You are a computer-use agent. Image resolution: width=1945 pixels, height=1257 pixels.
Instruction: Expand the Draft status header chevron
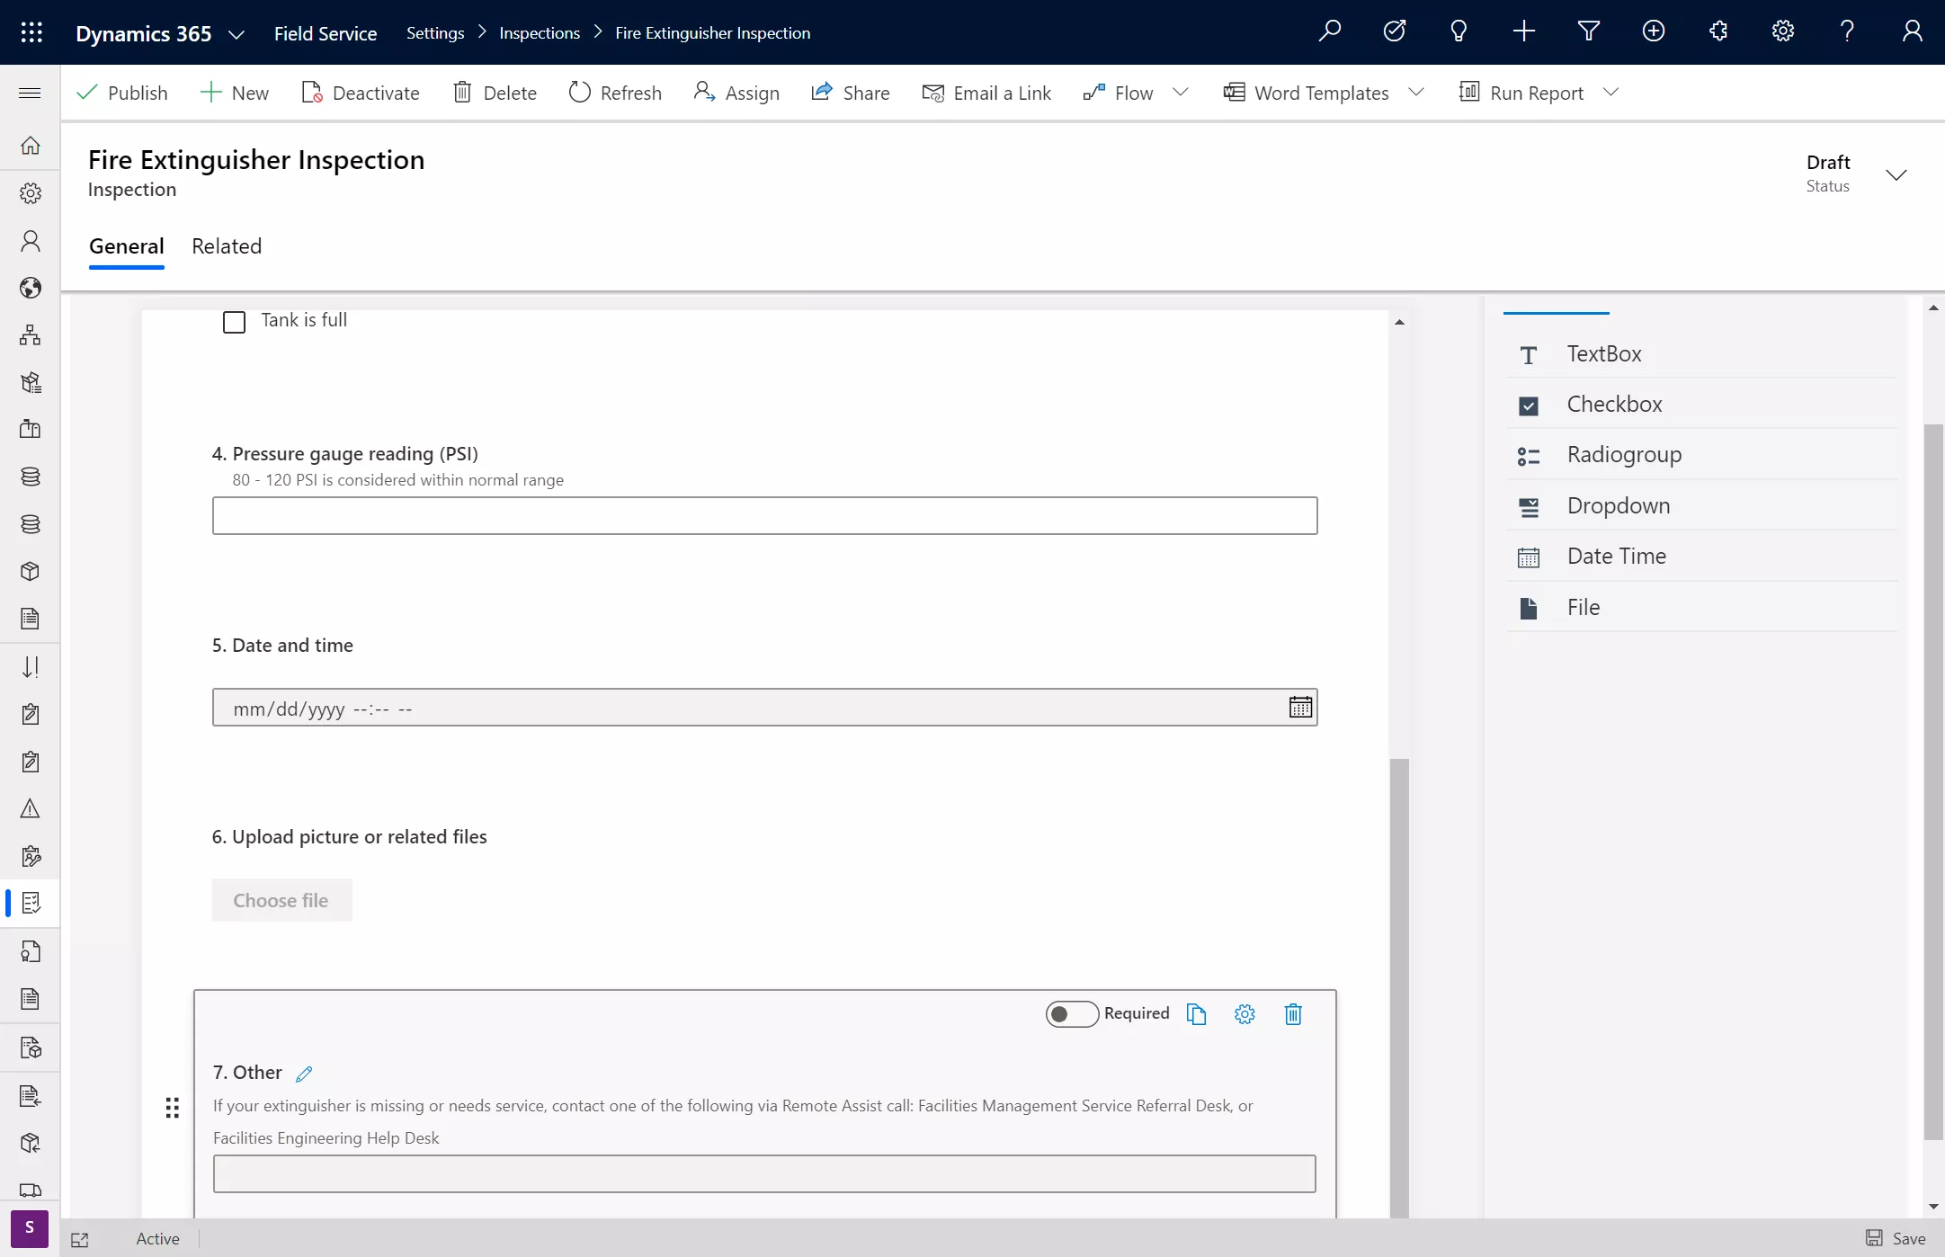1896,174
